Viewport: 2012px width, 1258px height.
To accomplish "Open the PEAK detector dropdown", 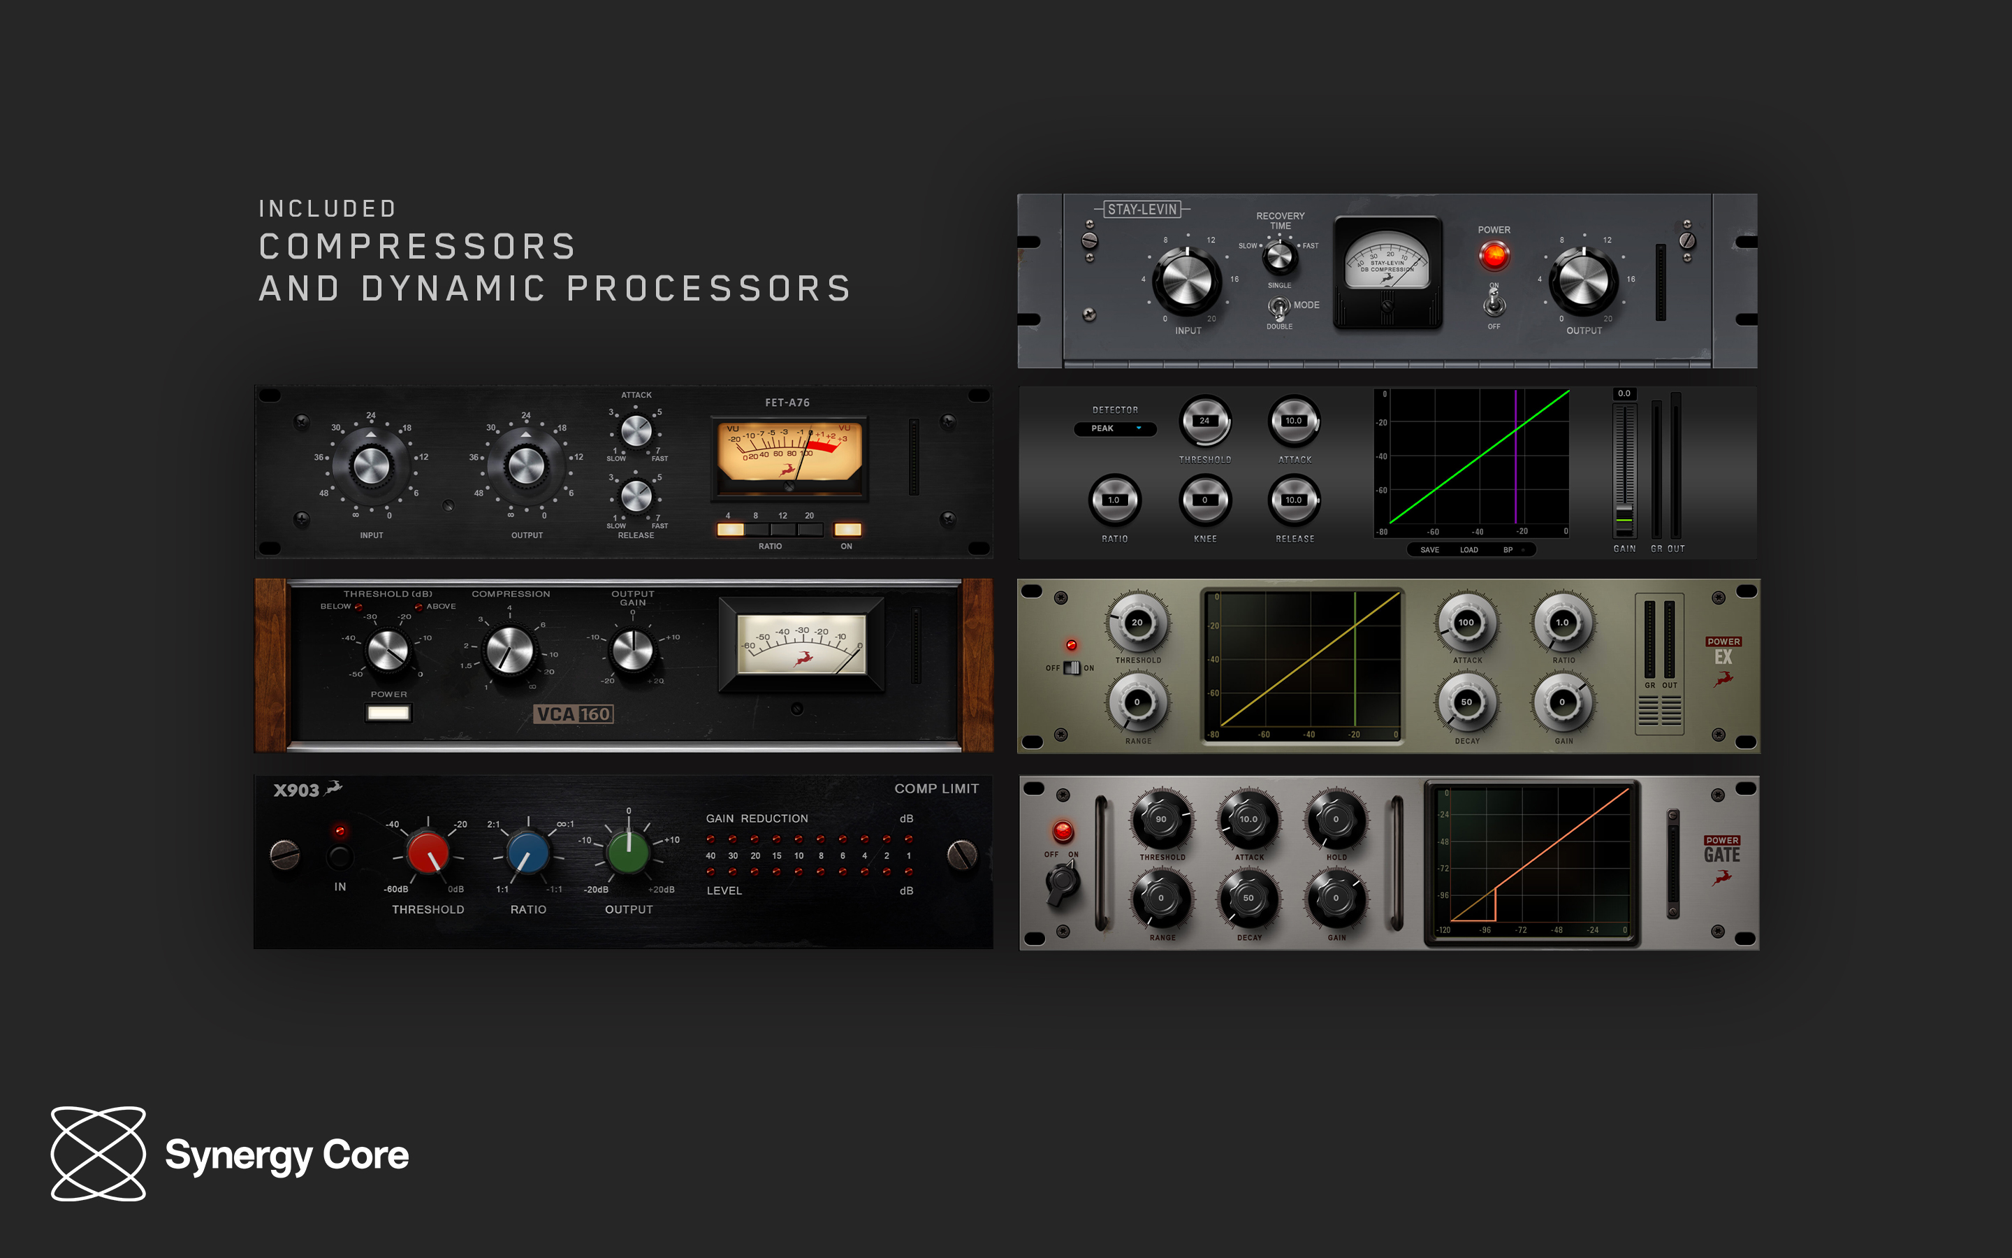I will (x=1114, y=429).
